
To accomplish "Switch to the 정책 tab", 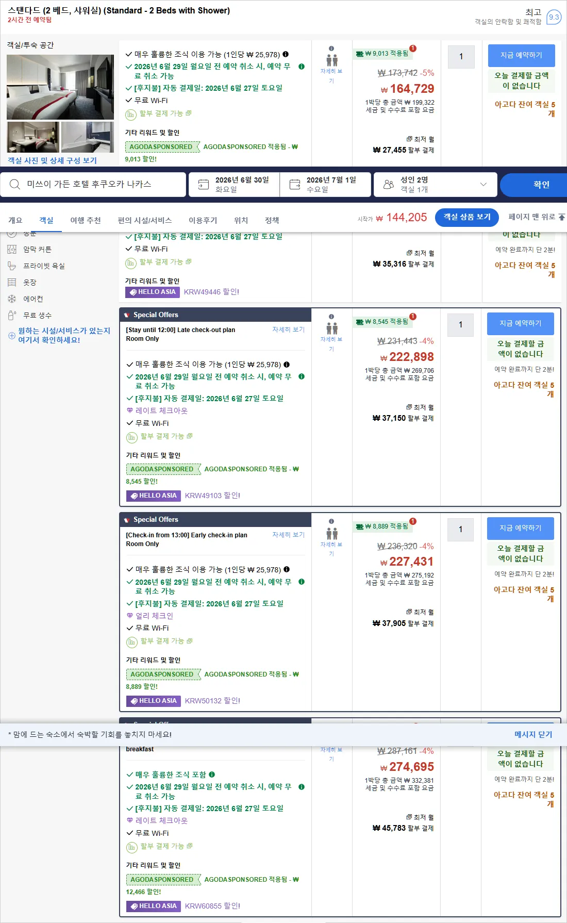I will tap(272, 220).
